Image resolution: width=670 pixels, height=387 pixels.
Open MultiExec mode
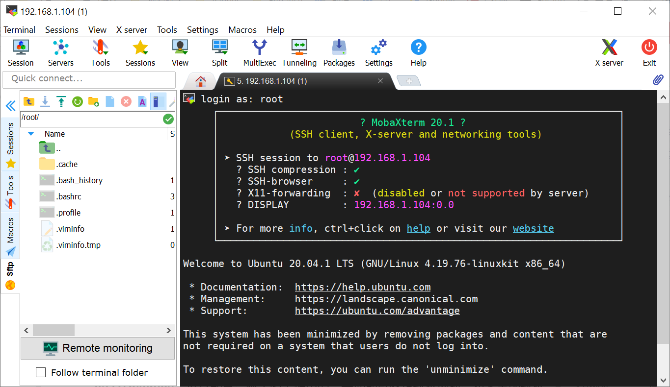259,52
